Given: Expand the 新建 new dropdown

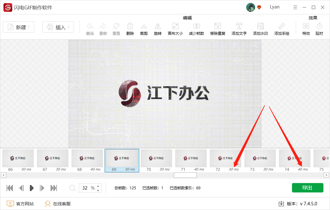Looking at the screenshot, I should 19,27.
